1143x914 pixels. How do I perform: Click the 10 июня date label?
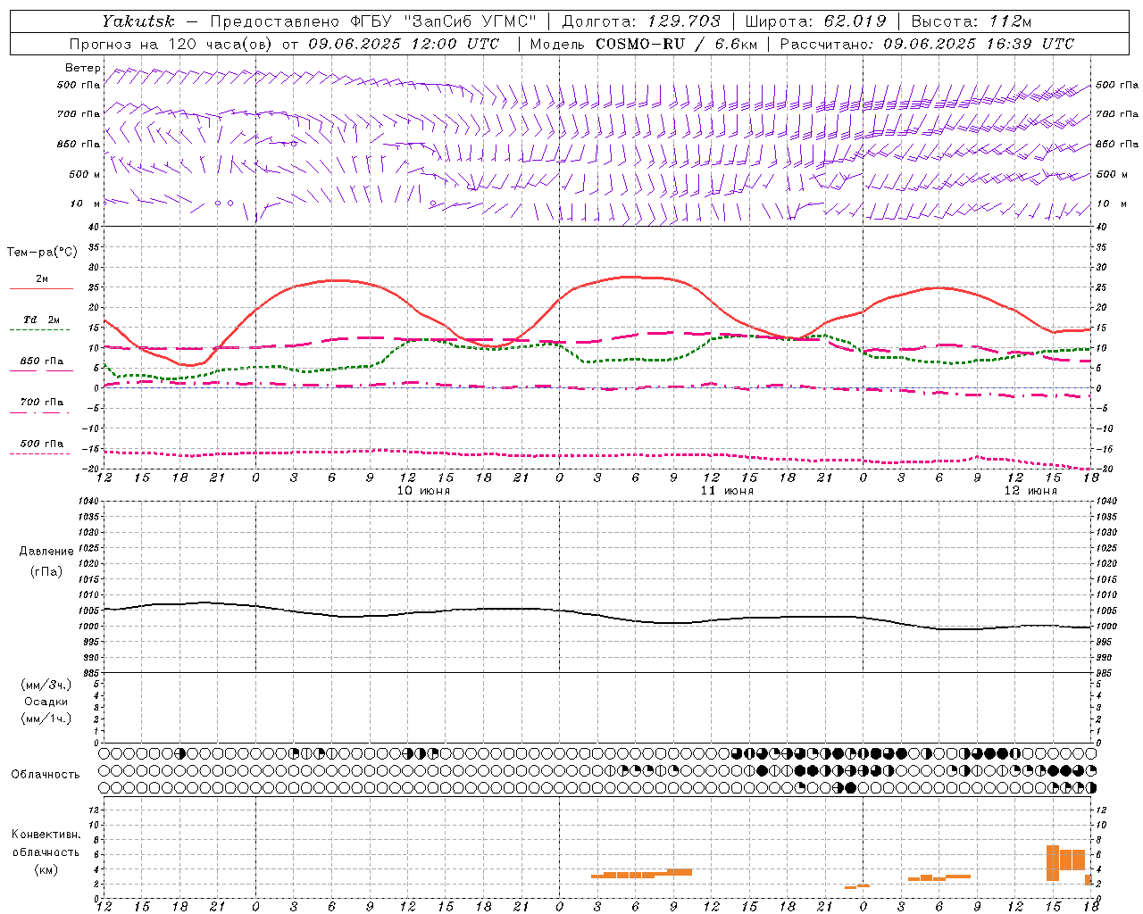coord(423,491)
